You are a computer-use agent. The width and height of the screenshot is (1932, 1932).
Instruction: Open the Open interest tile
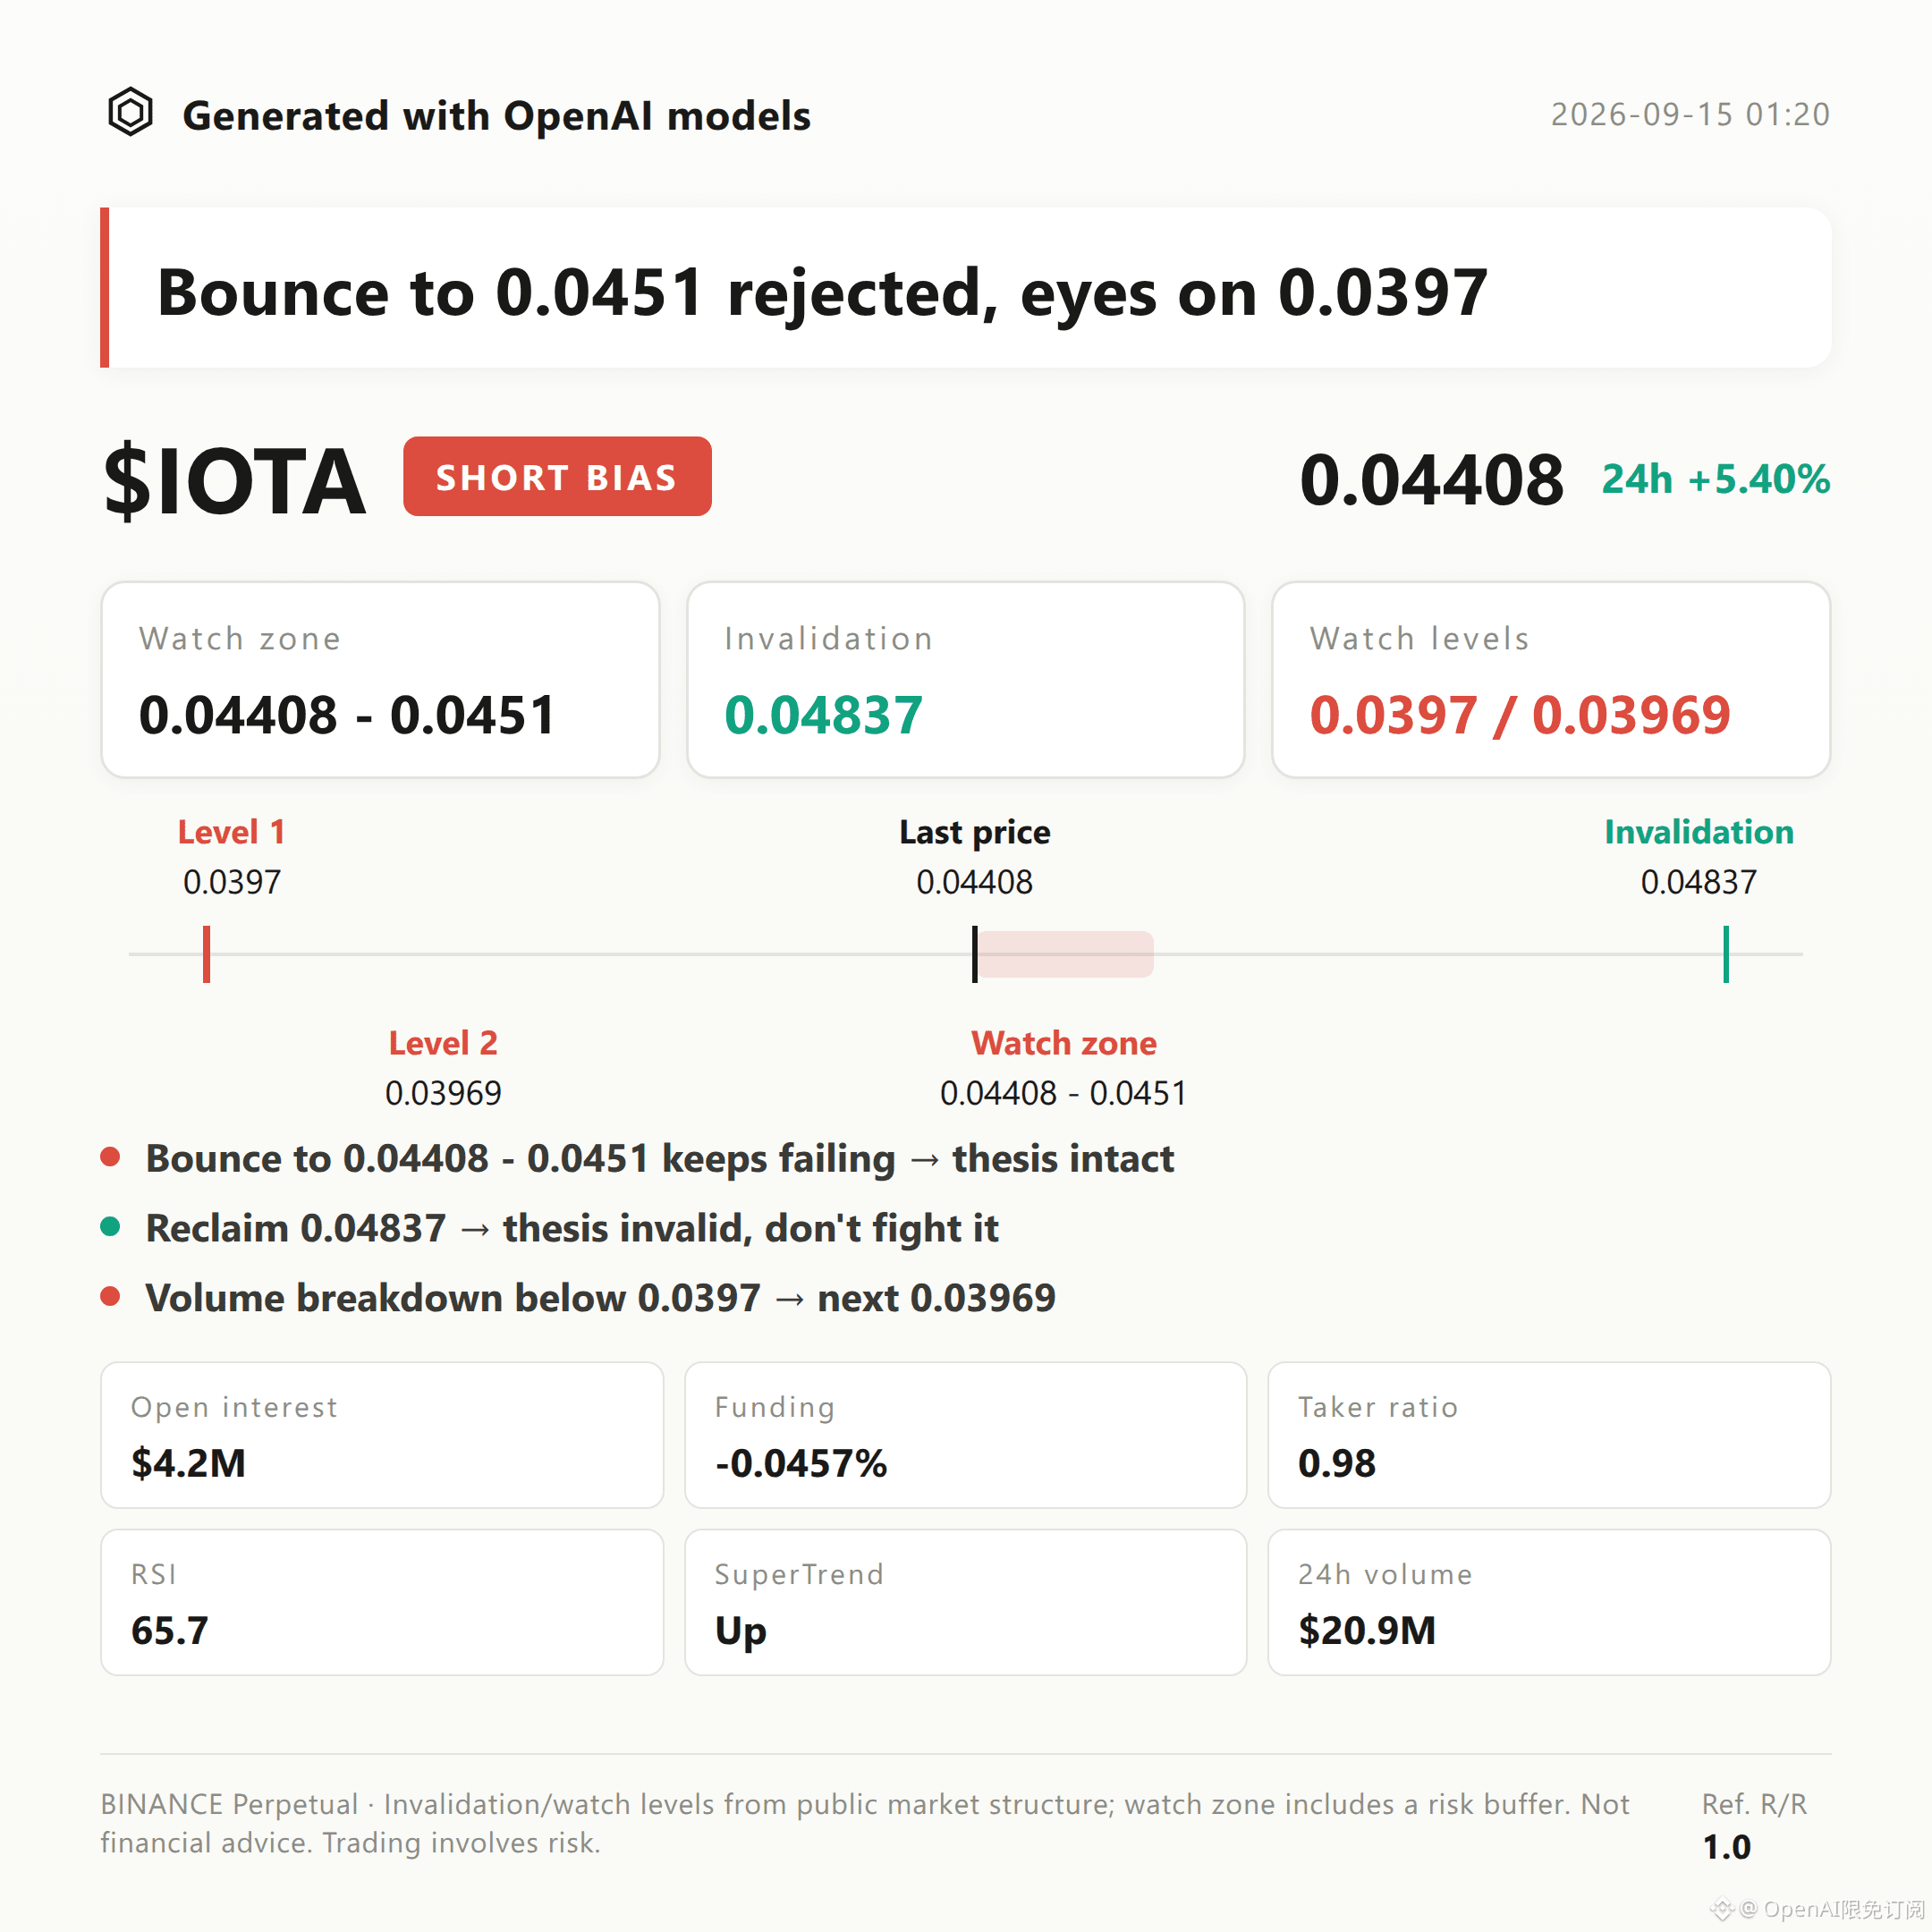point(382,1435)
